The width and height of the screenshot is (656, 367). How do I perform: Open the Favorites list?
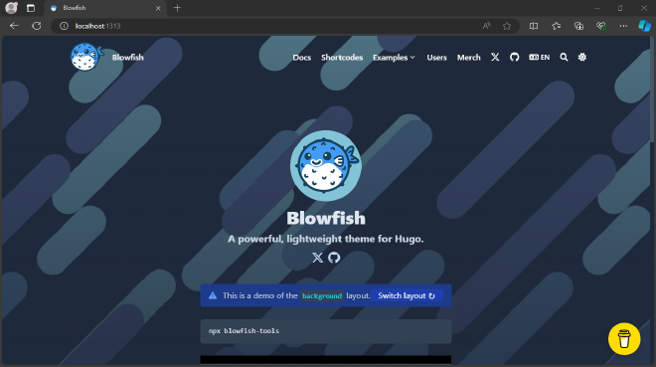pos(556,26)
